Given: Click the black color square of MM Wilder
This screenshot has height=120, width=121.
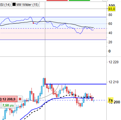Looking at the screenshot, I should 14,4.
